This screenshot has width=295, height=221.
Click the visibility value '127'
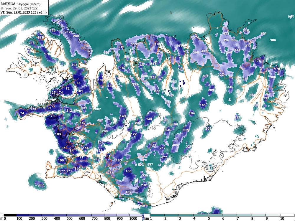pyautogui.click(x=53, y=93)
